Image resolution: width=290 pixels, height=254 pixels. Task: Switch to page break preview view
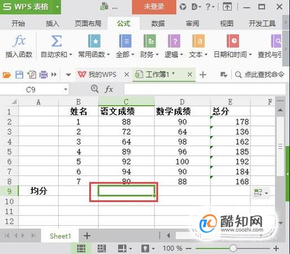101,248
